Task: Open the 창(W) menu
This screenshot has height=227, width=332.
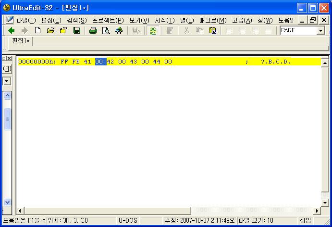Action: [x=265, y=20]
